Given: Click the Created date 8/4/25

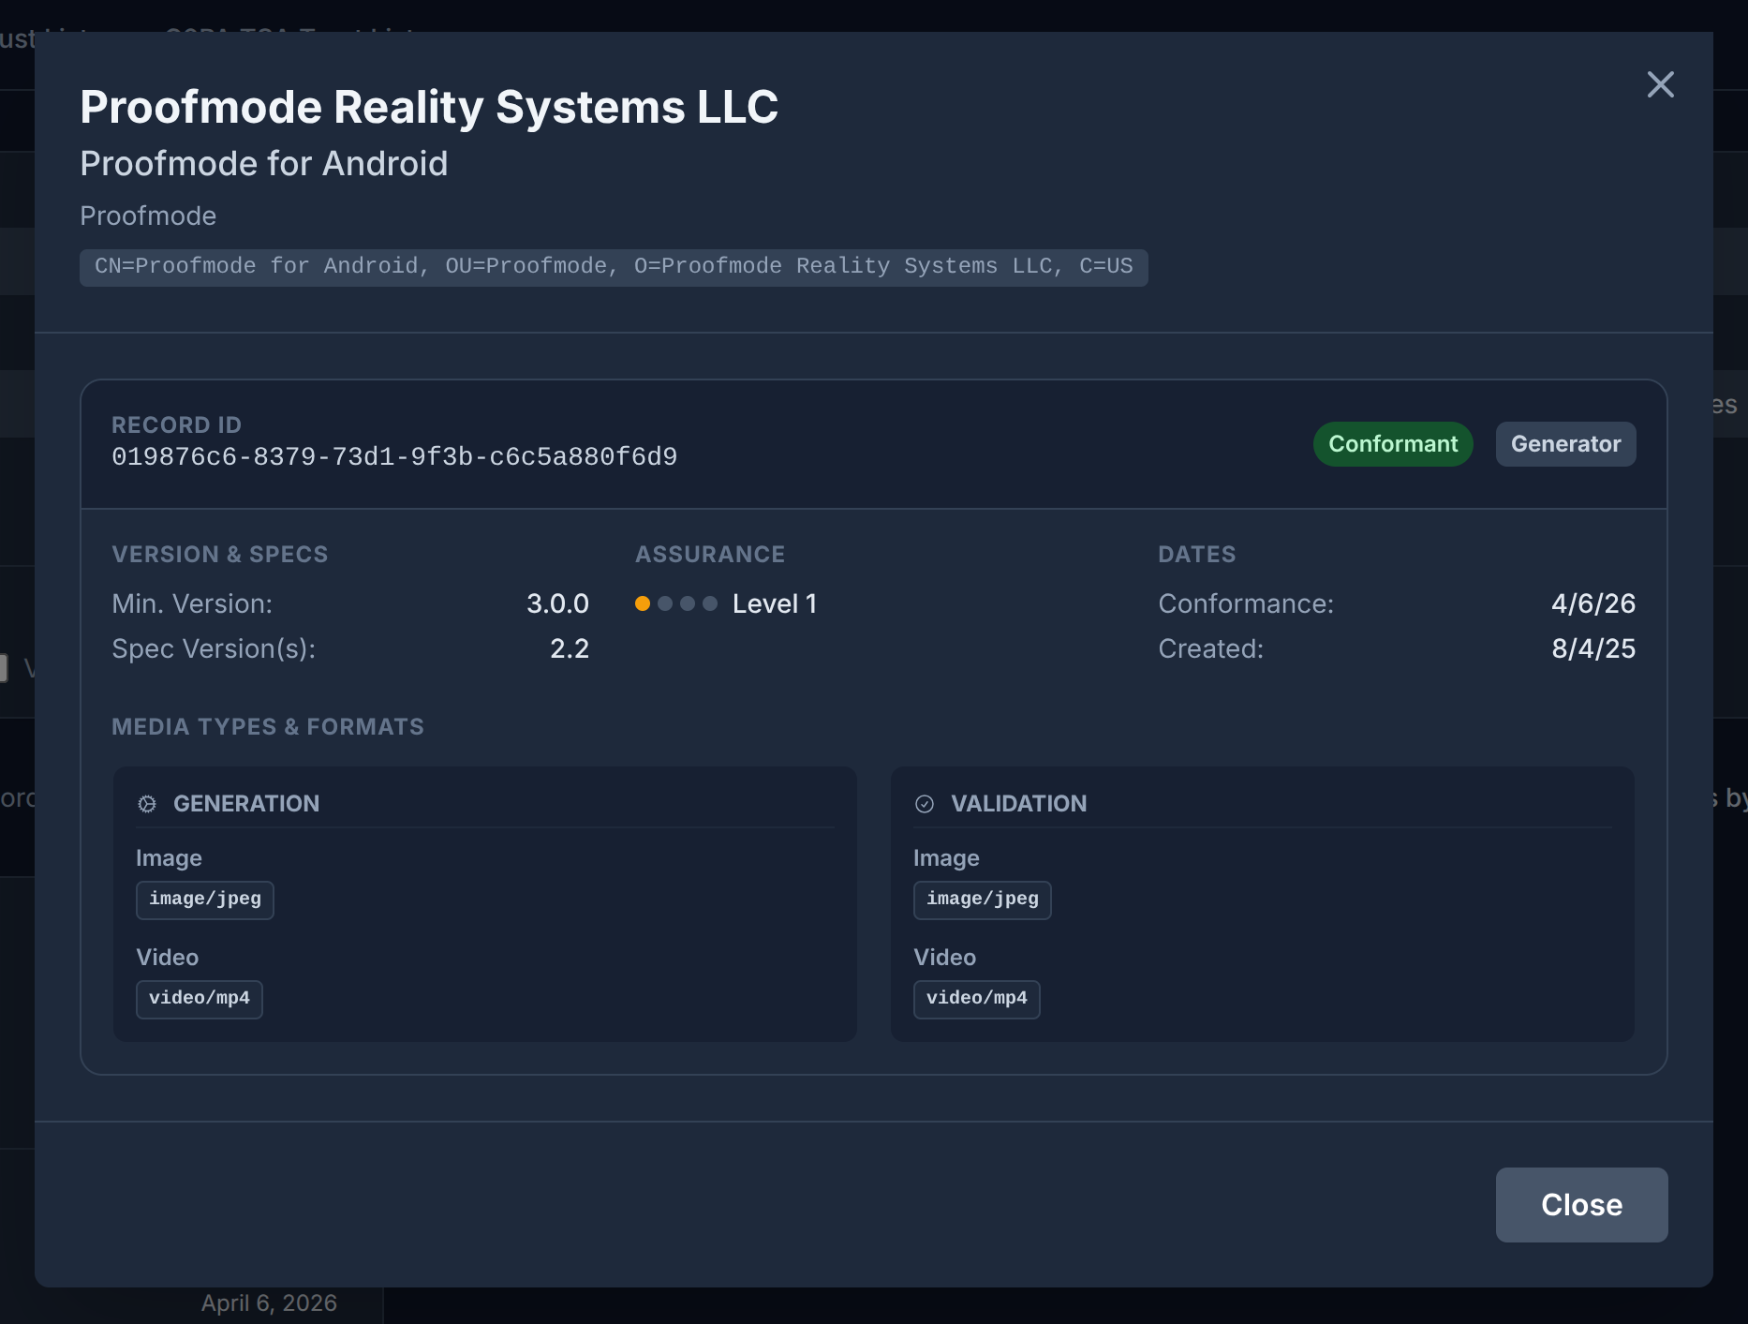Looking at the screenshot, I should [x=1593, y=648].
